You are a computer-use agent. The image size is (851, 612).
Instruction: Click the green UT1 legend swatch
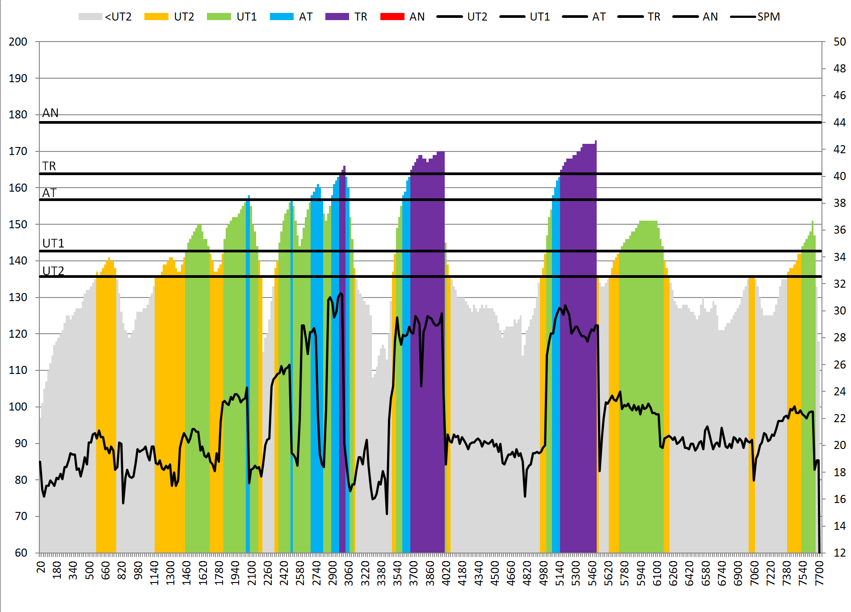pos(219,17)
